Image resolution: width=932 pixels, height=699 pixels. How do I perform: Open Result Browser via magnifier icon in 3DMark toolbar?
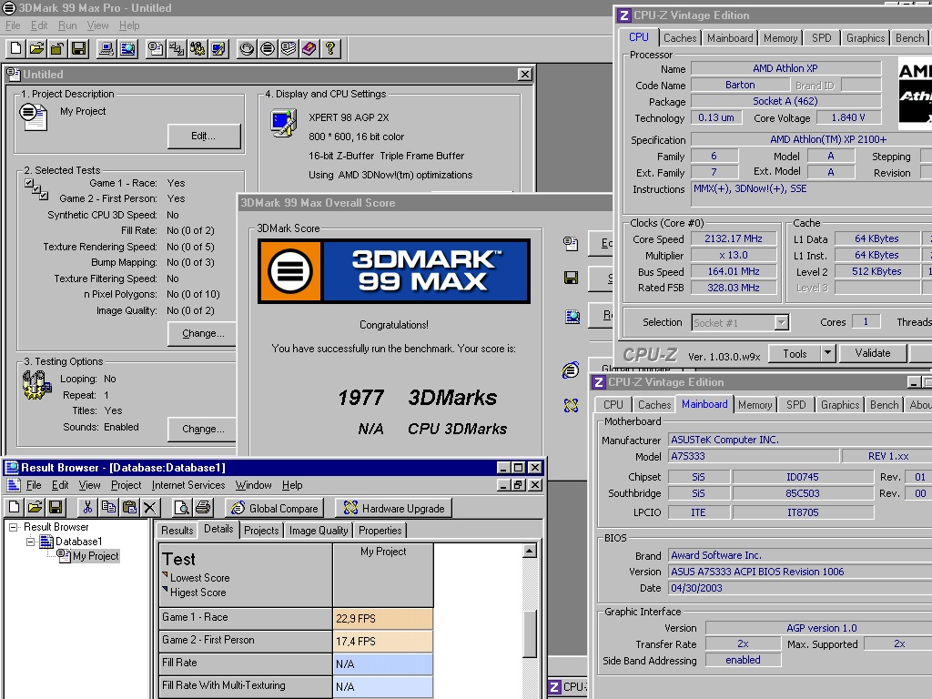tap(127, 49)
